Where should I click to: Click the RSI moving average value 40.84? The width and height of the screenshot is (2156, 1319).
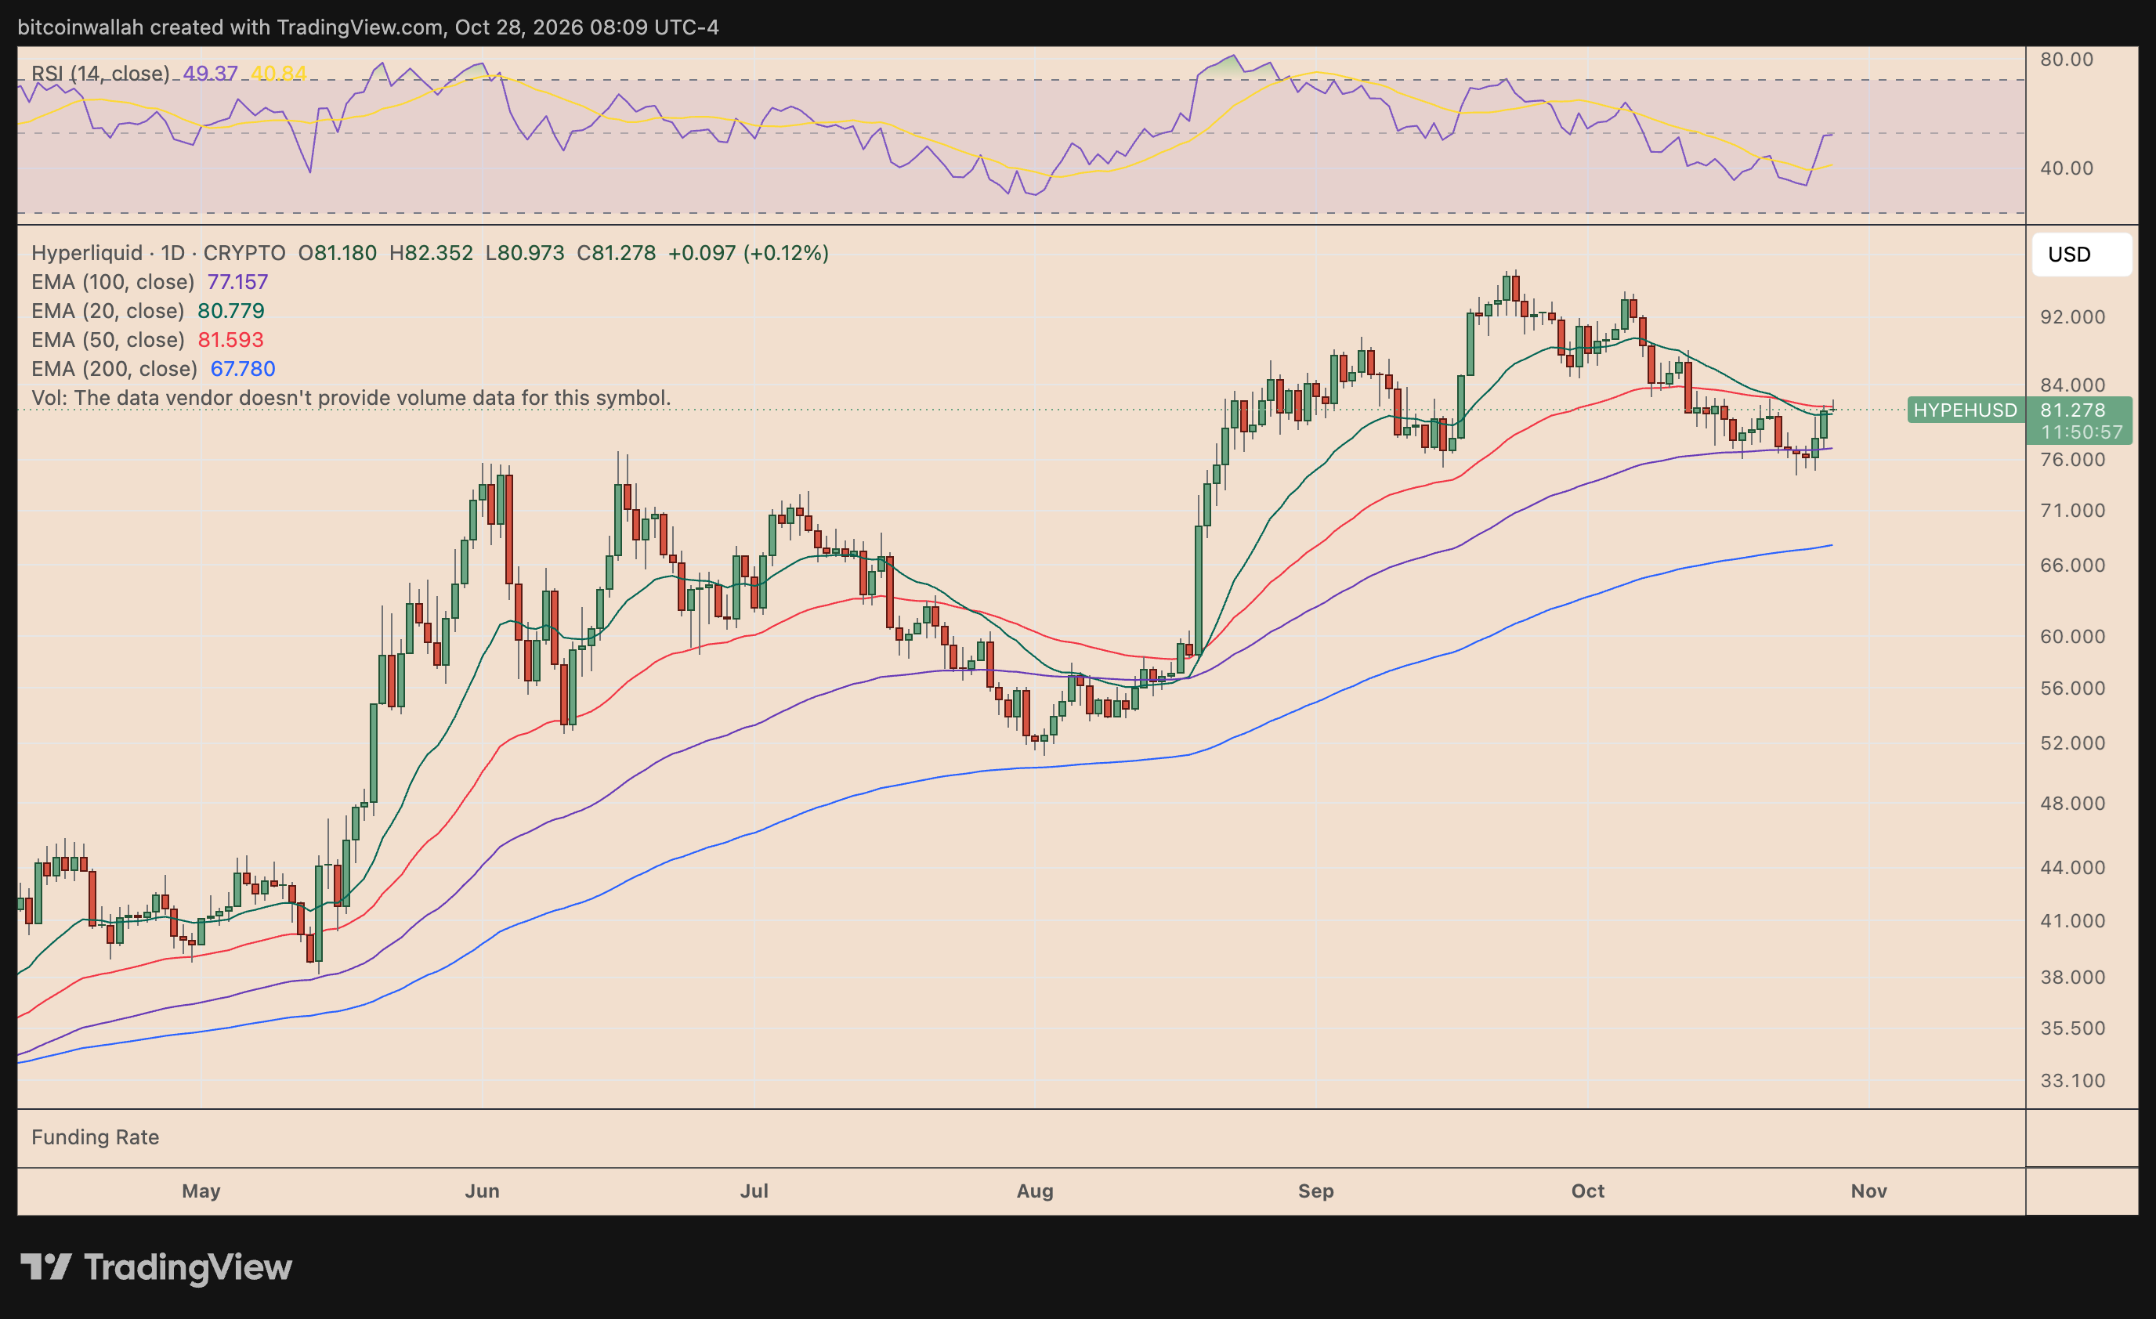tap(278, 74)
